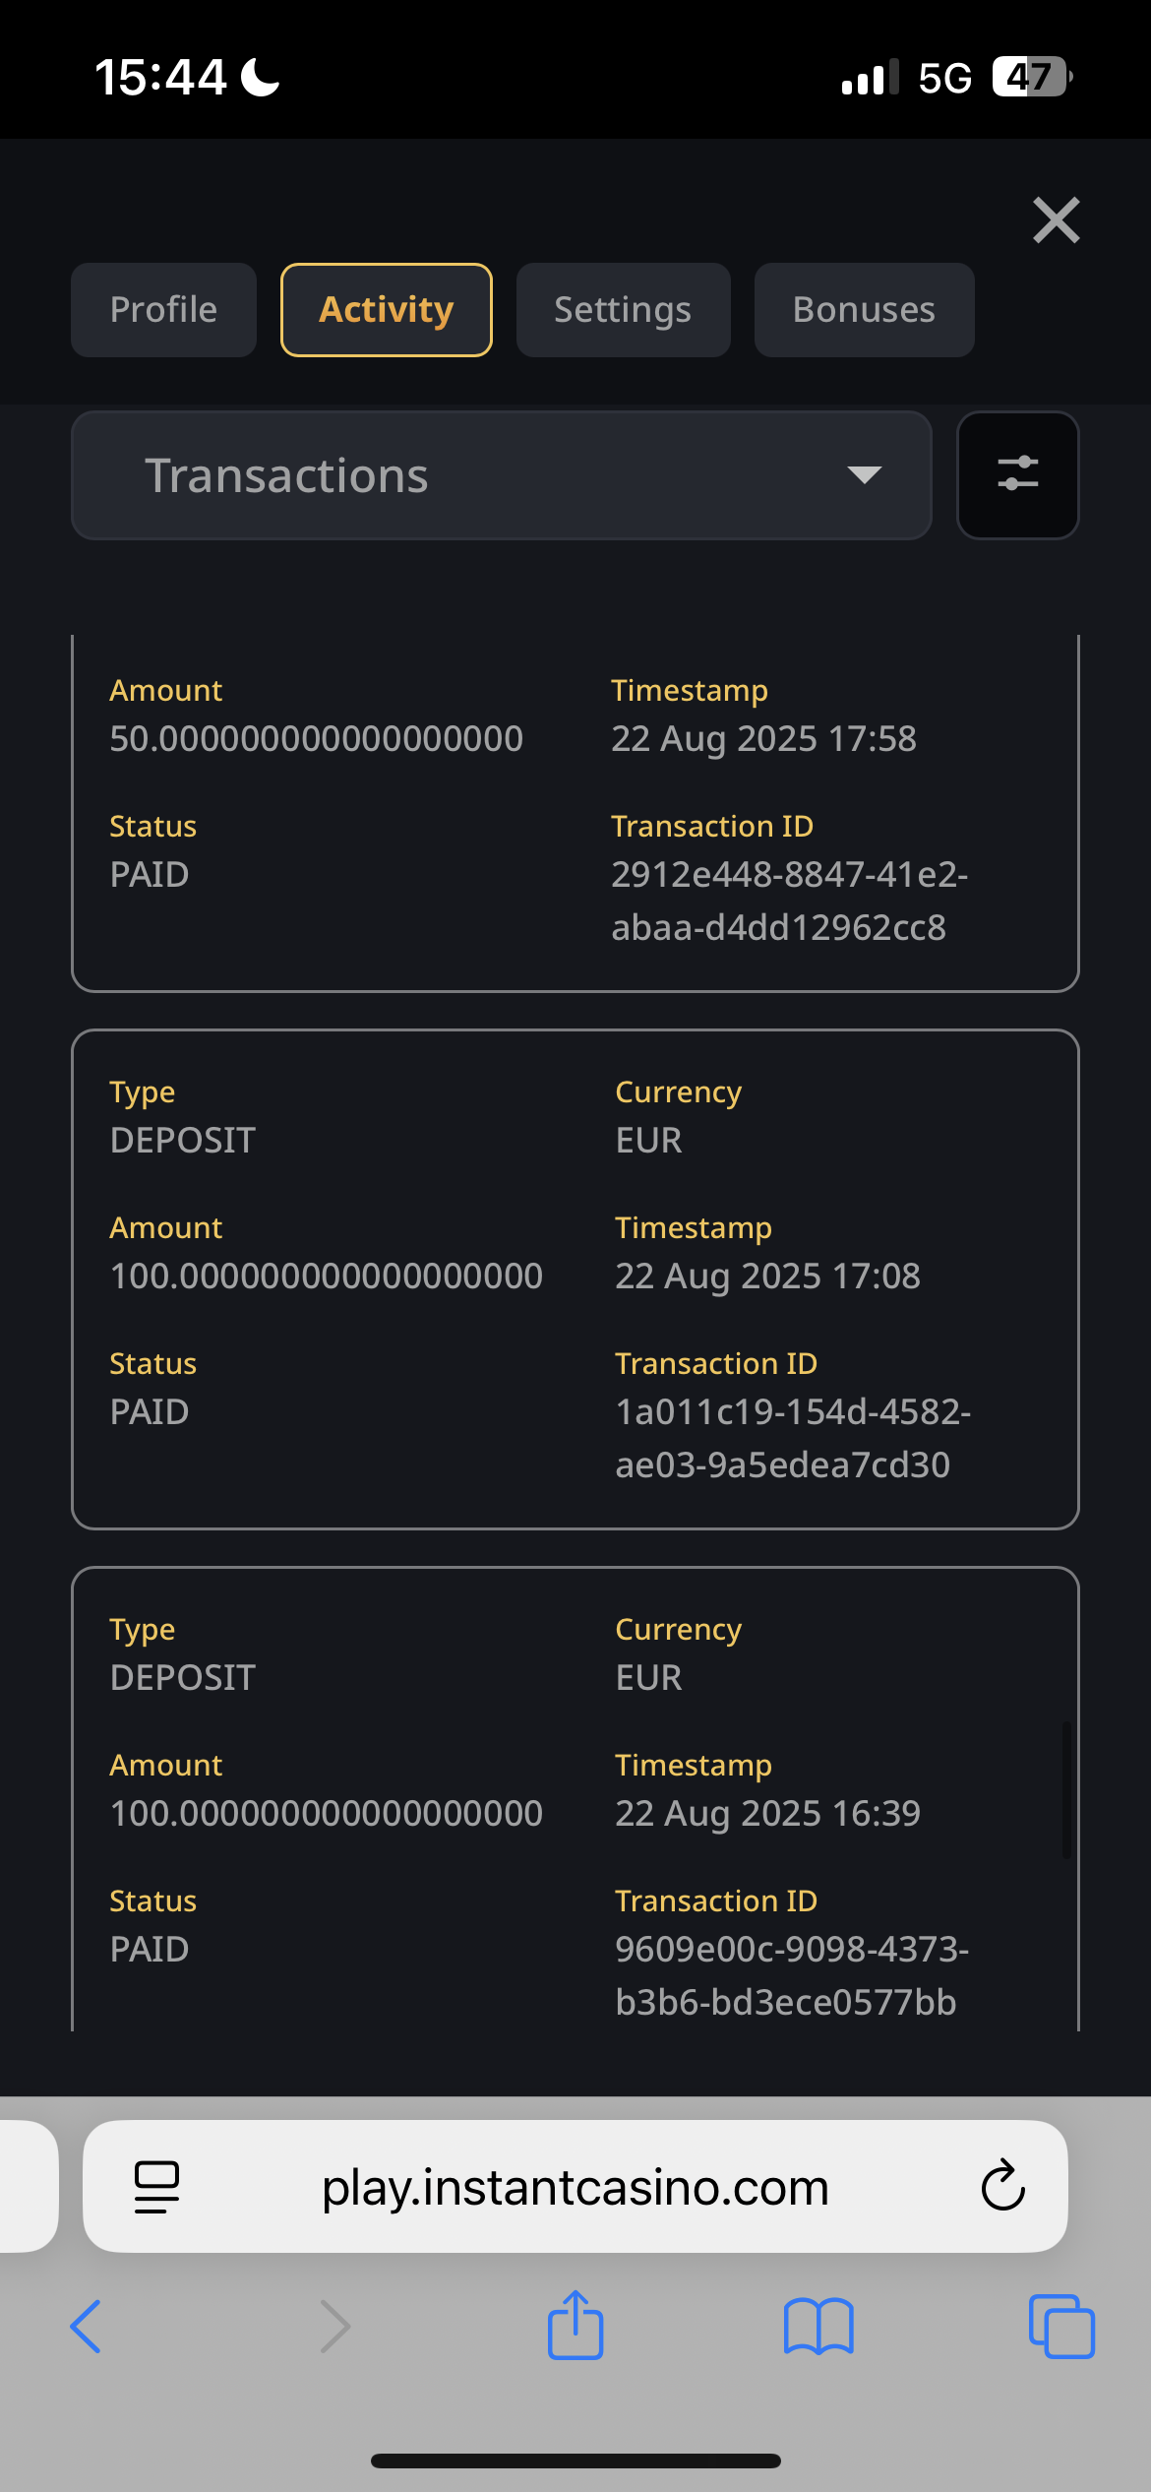
Task: Tap the 22 Aug 2025 17:58 timestamp
Action: coord(763,738)
